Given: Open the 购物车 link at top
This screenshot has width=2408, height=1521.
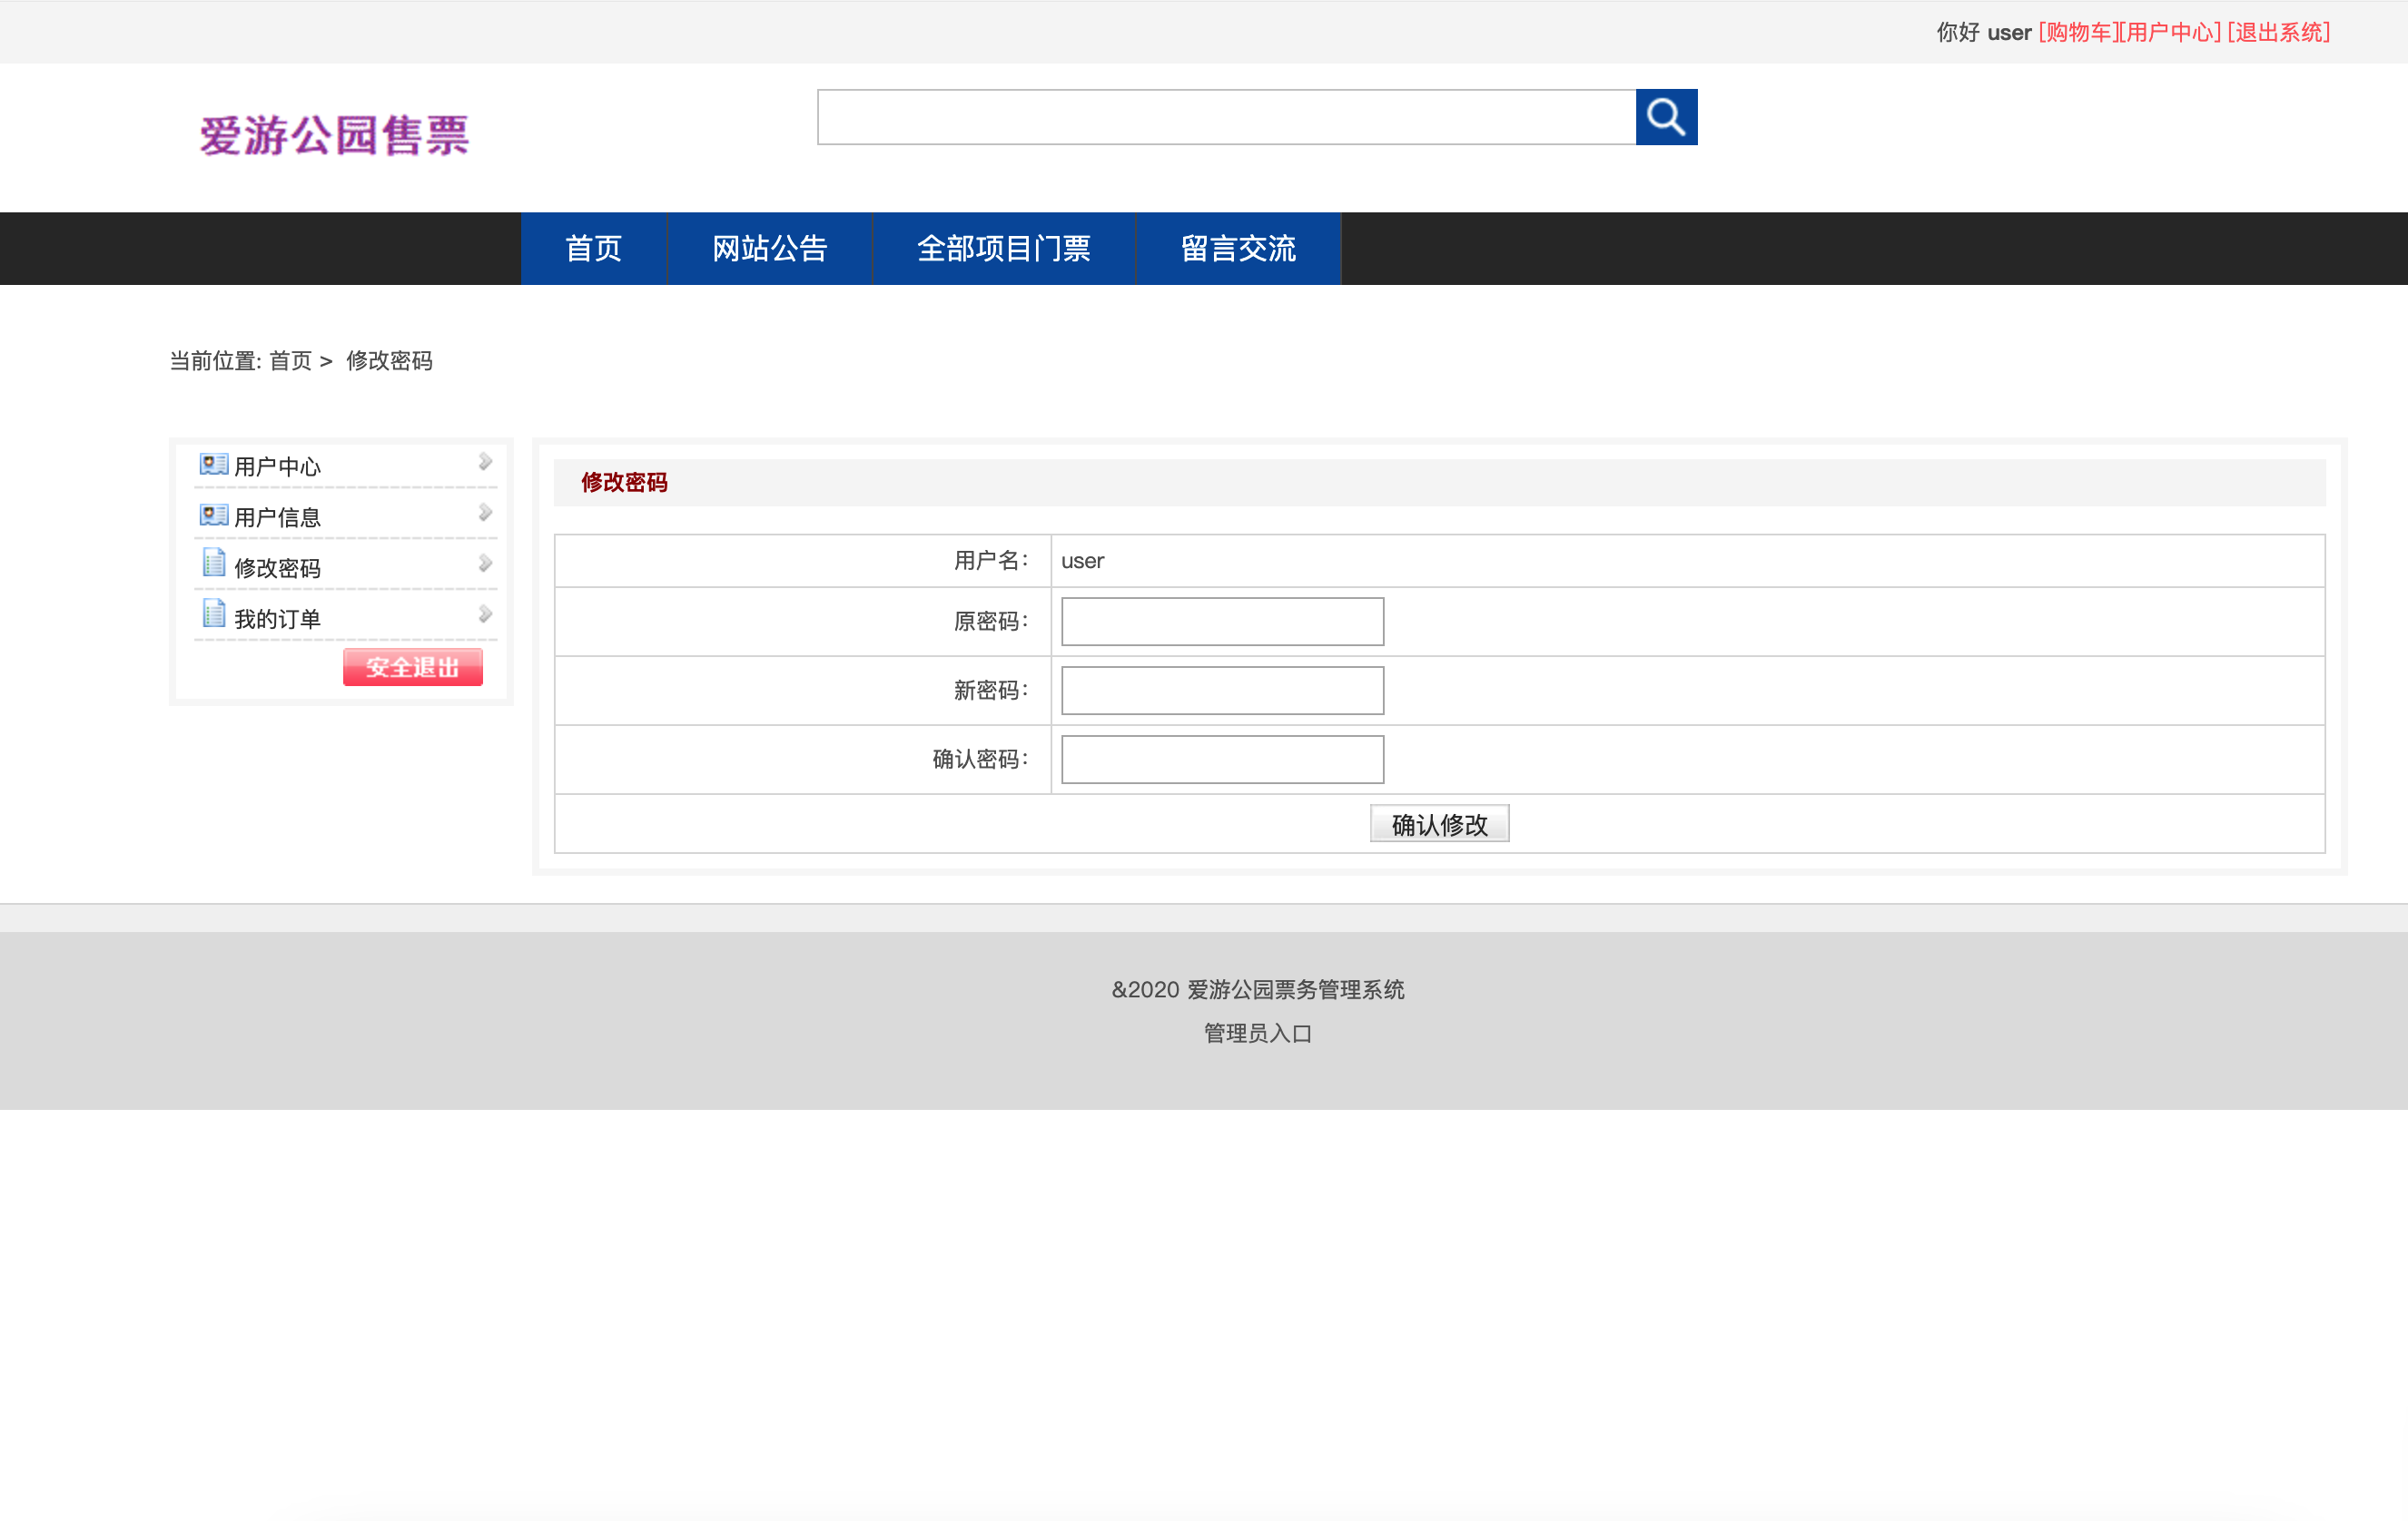Looking at the screenshot, I should coord(2078,32).
